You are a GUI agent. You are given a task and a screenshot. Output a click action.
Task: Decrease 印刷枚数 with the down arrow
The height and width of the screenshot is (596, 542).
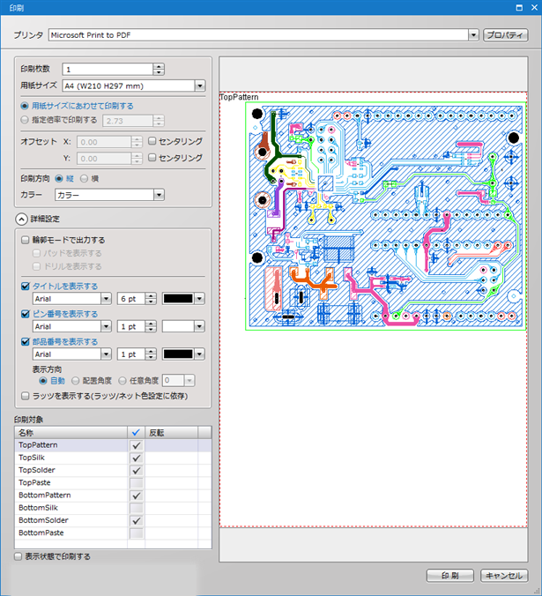pyautogui.click(x=158, y=72)
